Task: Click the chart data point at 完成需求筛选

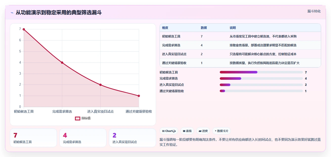Action: click(x=62, y=63)
